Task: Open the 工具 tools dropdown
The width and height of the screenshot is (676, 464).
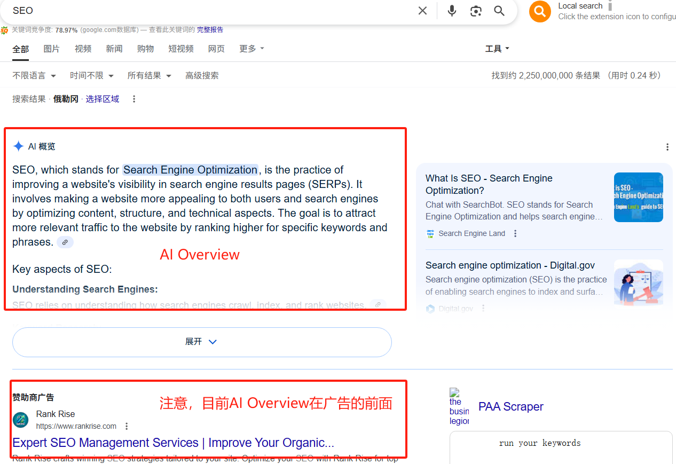Action: click(x=497, y=49)
